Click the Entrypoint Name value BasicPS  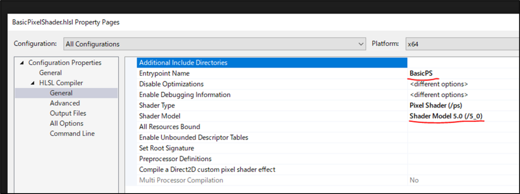pyautogui.click(x=422, y=73)
